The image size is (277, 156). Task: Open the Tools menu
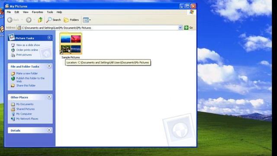[x=50, y=12]
